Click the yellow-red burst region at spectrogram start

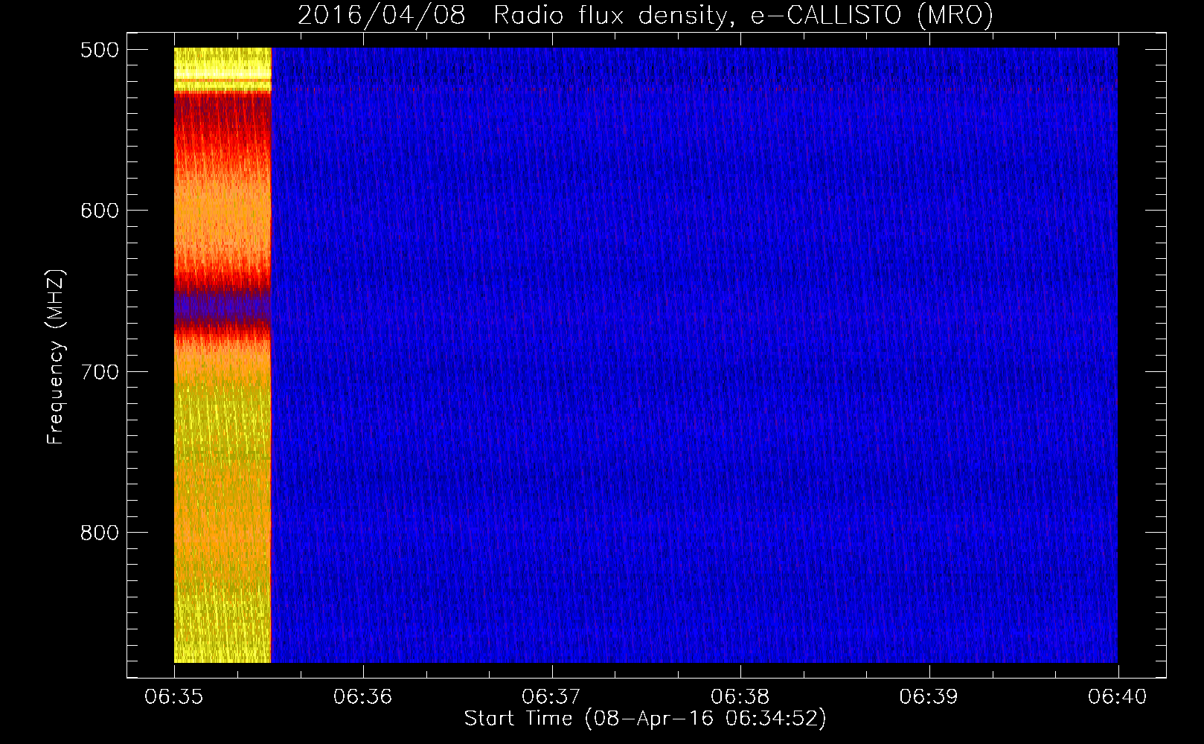[222, 355]
